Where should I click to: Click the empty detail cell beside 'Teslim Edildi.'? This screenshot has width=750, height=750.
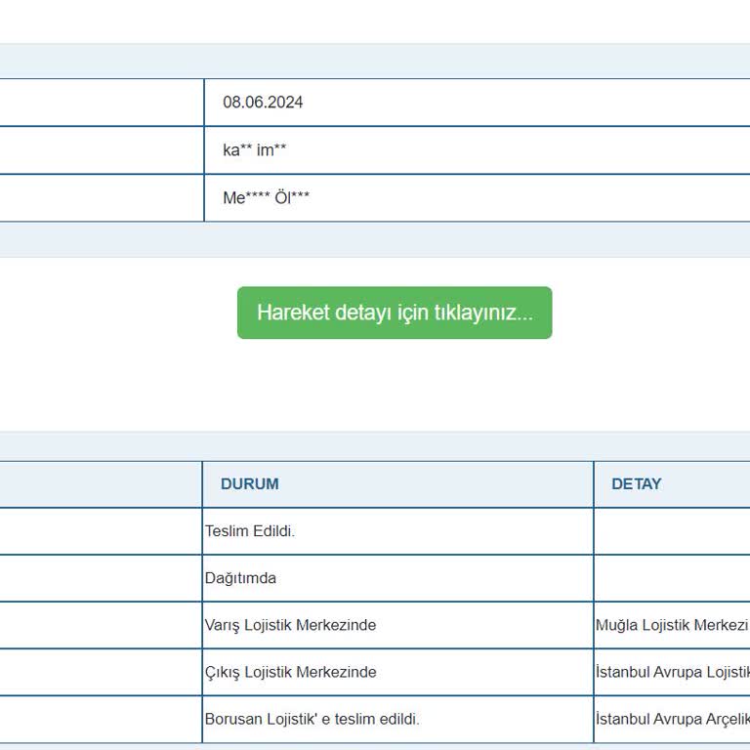point(671,531)
